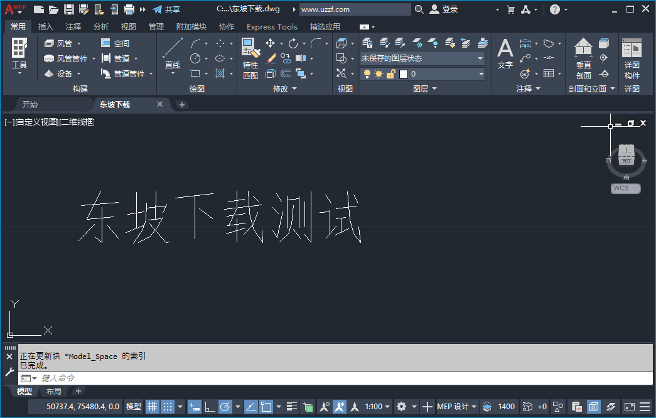This screenshot has width=656, height=418.
Task: Select the 管道 pipe tool
Action: [122, 56]
